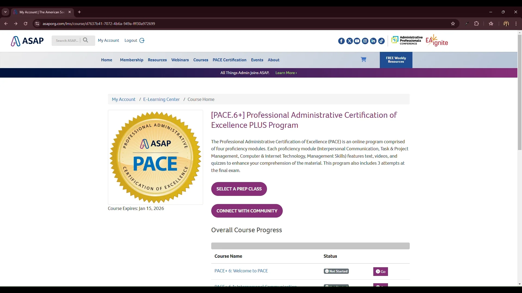Open new browser tab
522x293 pixels.
click(79, 12)
